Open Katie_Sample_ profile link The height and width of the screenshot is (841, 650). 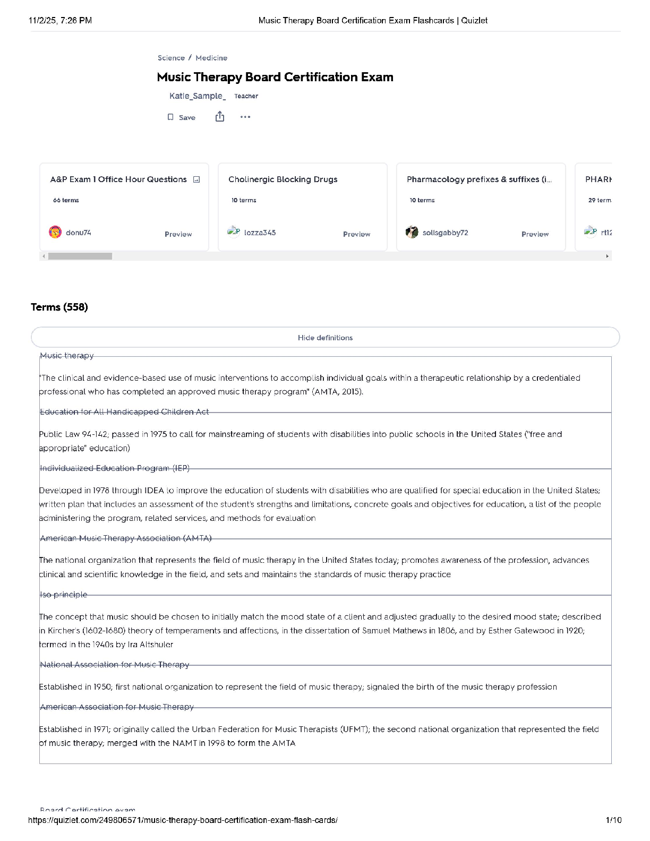coord(198,96)
